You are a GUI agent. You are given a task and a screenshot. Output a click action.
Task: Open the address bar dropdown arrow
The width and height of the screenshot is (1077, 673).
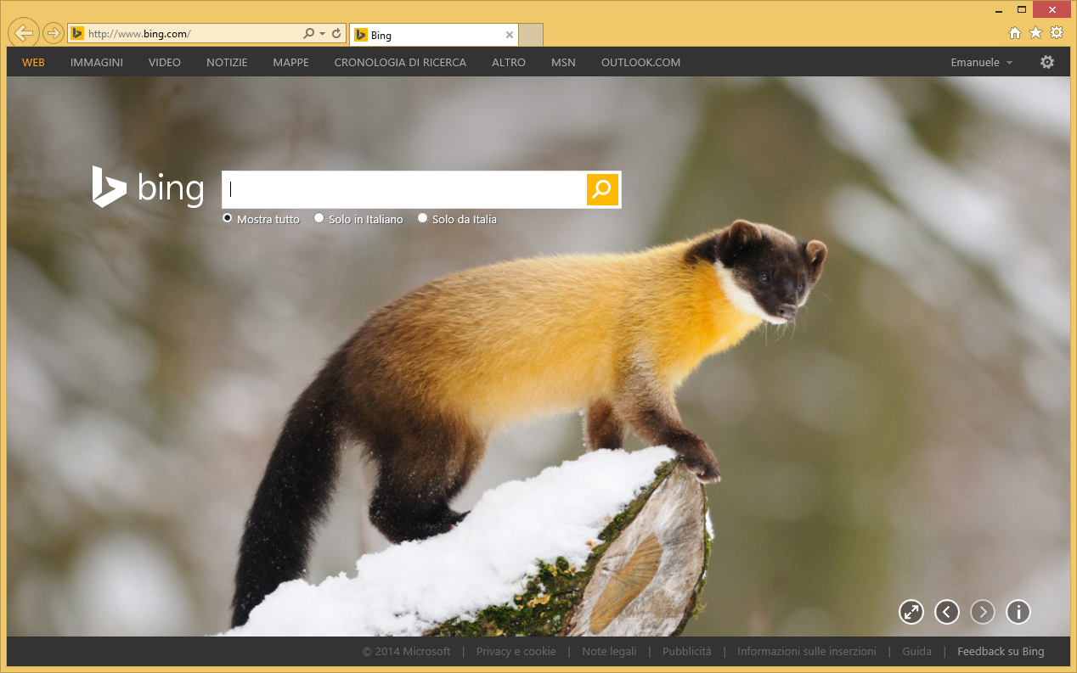(323, 34)
